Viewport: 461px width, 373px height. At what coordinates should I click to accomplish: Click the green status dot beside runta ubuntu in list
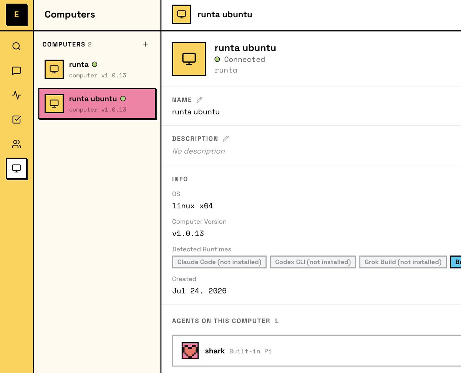pos(123,99)
